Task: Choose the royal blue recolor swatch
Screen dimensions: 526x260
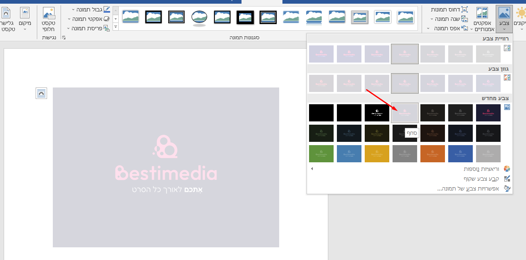Action: [461, 154]
